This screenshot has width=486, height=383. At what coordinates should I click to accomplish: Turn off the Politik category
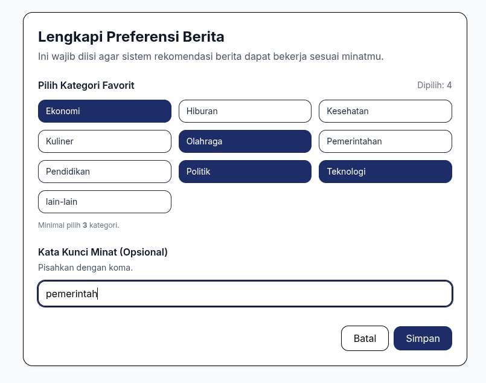tap(245, 172)
